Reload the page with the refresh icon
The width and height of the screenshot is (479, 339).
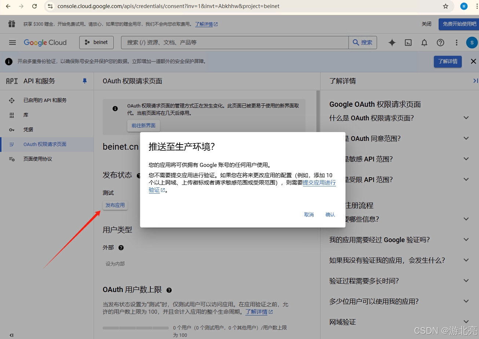tap(34, 6)
